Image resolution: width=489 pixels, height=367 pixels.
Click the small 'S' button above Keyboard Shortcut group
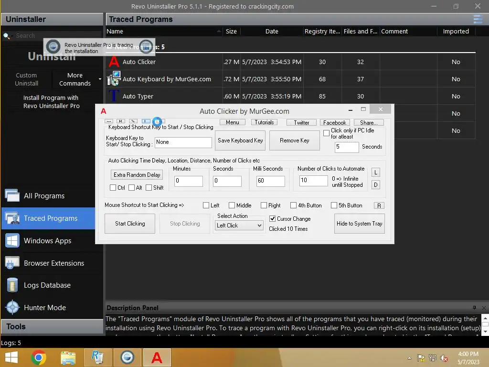(x=133, y=121)
